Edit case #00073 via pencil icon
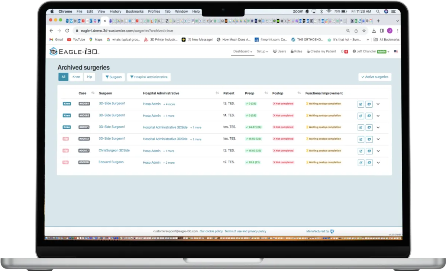The width and height of the screenshot is (446, 271). pos(361,139)
